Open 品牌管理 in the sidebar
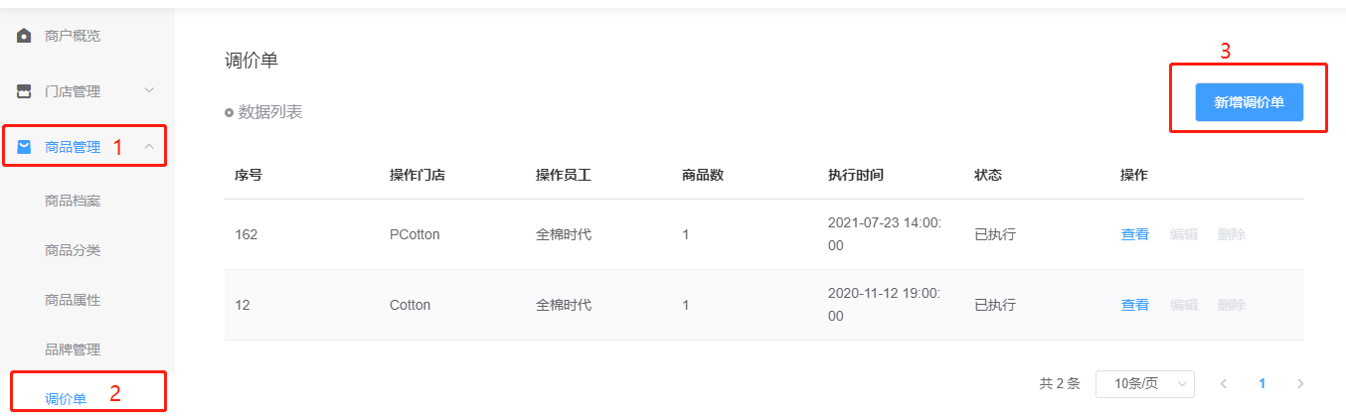Screen dimensions: 1346x417 73,349
